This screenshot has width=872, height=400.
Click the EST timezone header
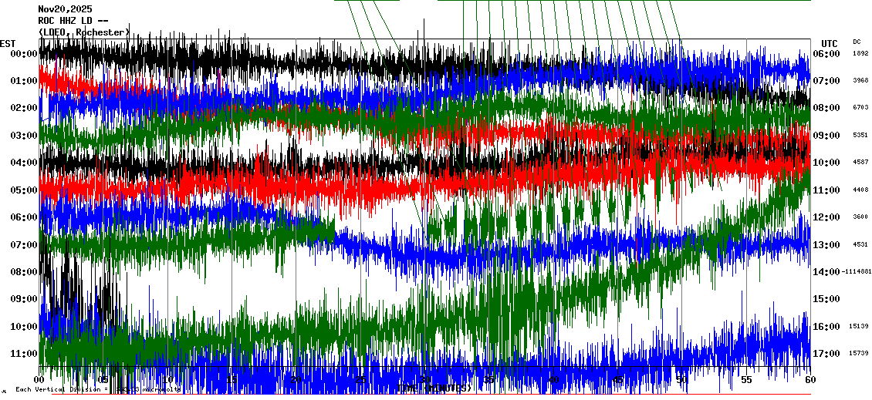(x=8, y=43)
